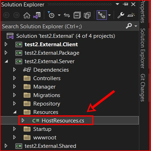This screenshot has height=151, width=151.
Task: Click the Preview Selected Items icon
Action: click(131, 15)
